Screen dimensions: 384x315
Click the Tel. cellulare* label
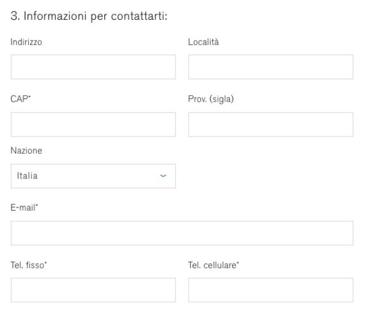pos(213,265)
